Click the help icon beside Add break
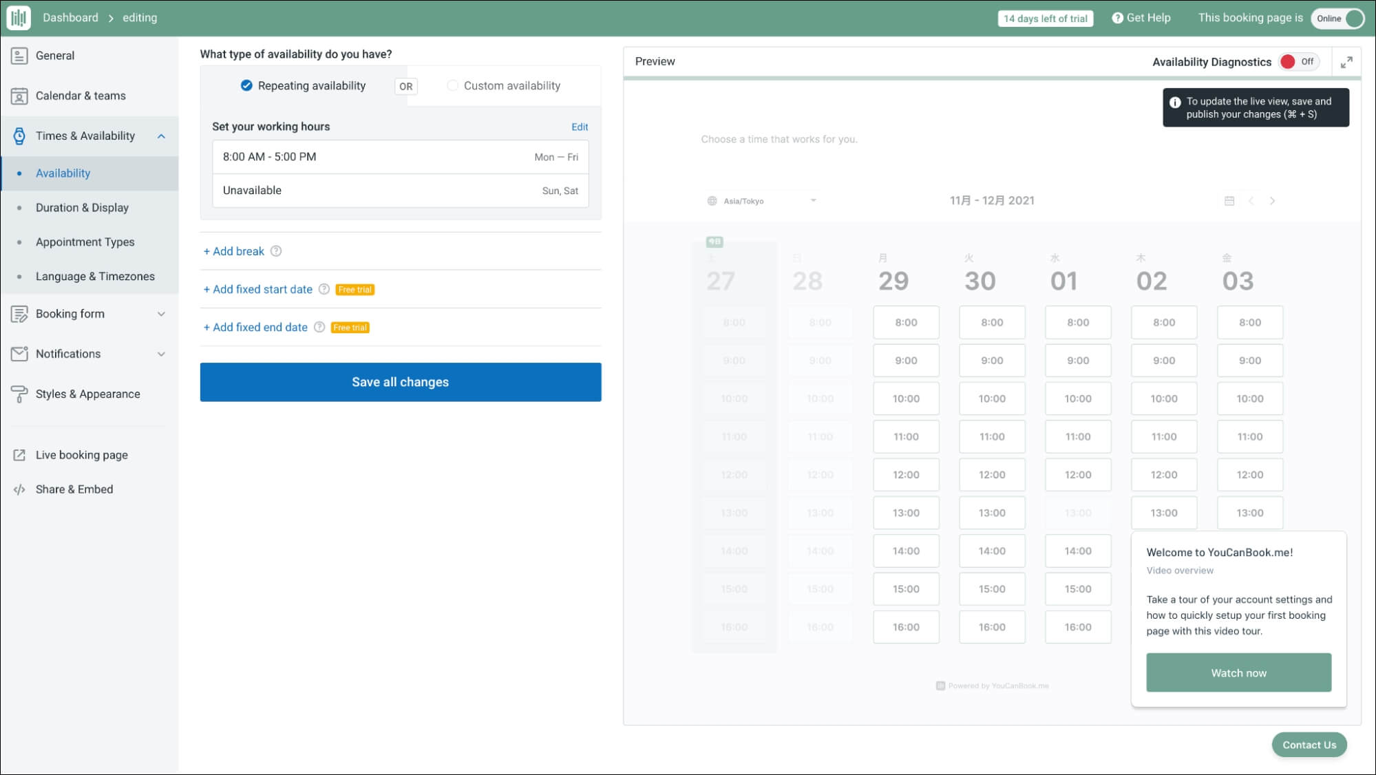 click(x=276, y=251)
